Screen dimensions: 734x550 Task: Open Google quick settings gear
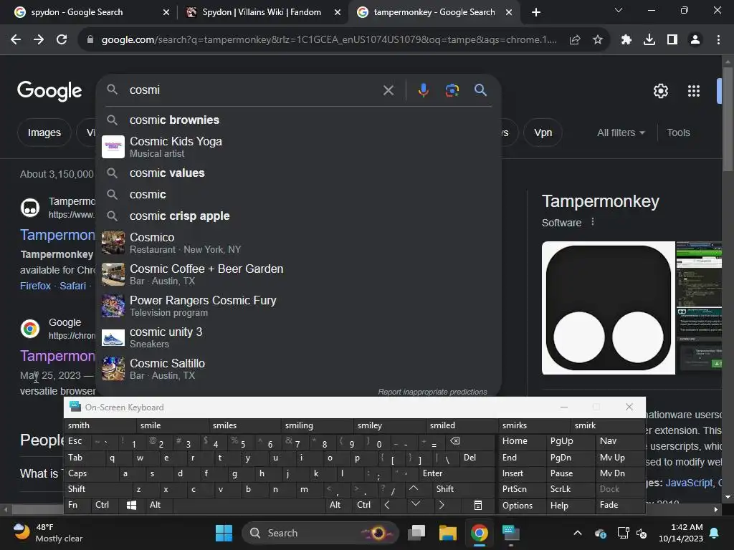(x=660, y=91)
